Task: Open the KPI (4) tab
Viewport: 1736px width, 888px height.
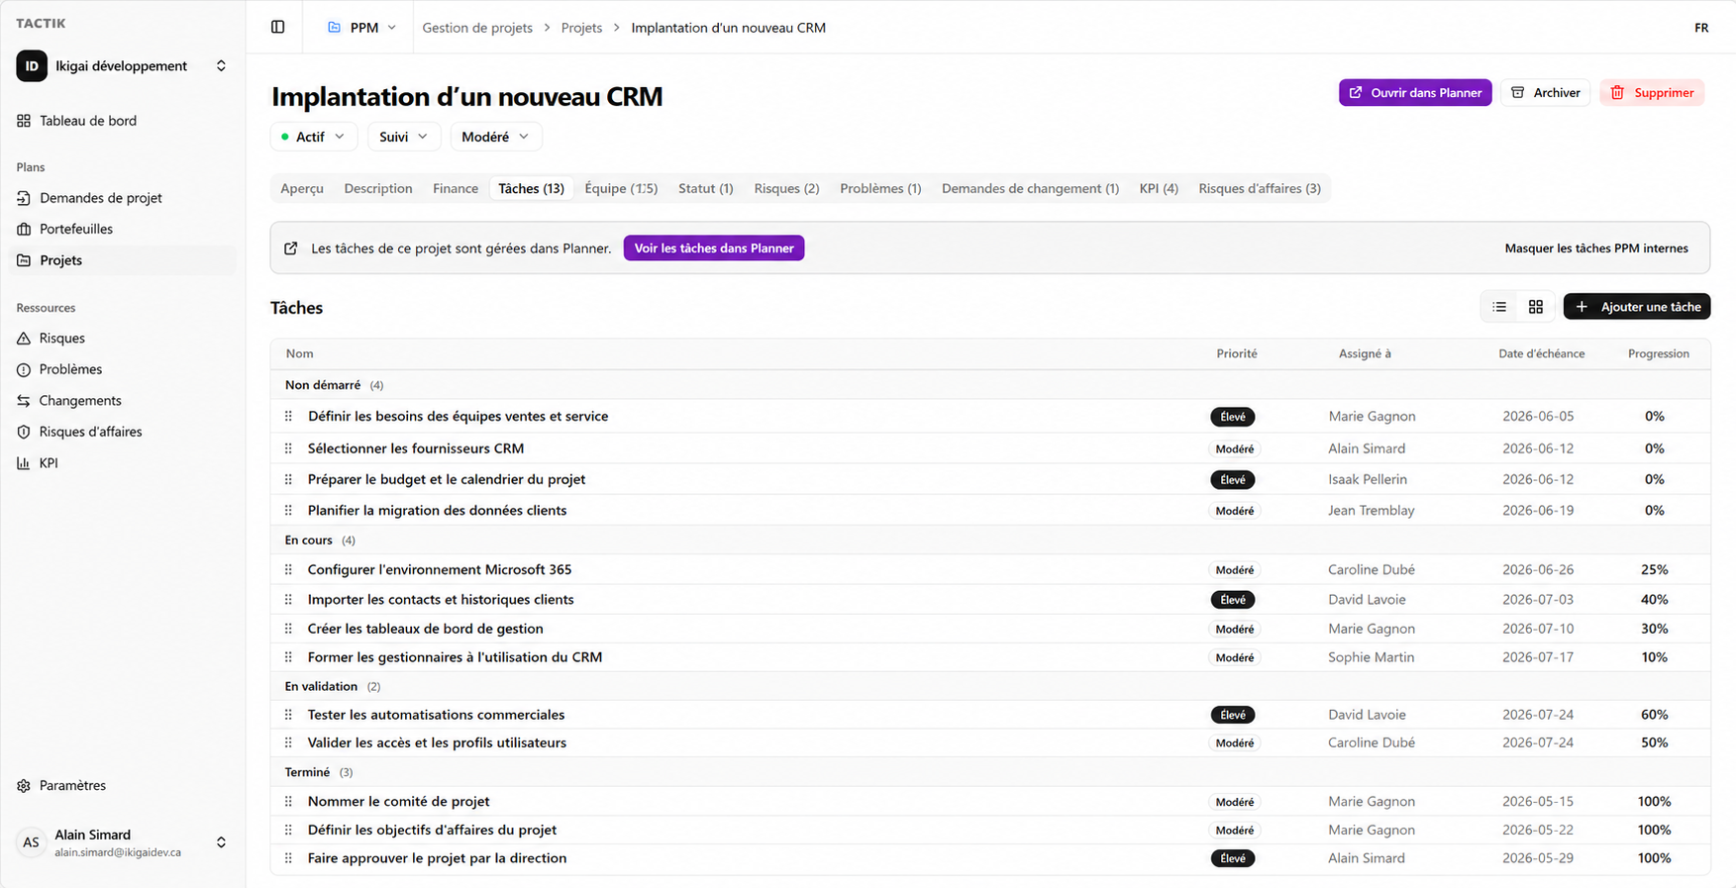Action: click(x=1159, y=189)
